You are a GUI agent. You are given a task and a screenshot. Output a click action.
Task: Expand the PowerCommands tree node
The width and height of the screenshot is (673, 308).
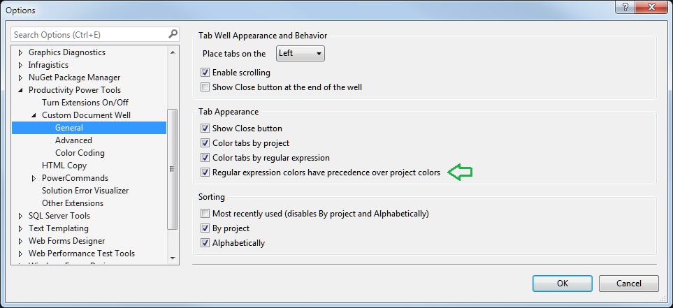34,179
